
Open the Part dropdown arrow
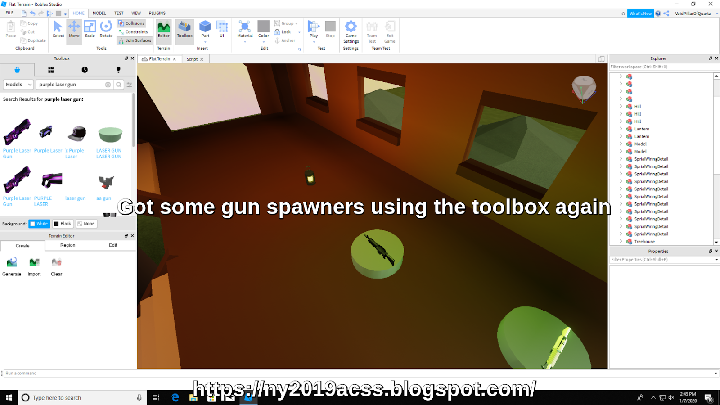pos(205,42)
